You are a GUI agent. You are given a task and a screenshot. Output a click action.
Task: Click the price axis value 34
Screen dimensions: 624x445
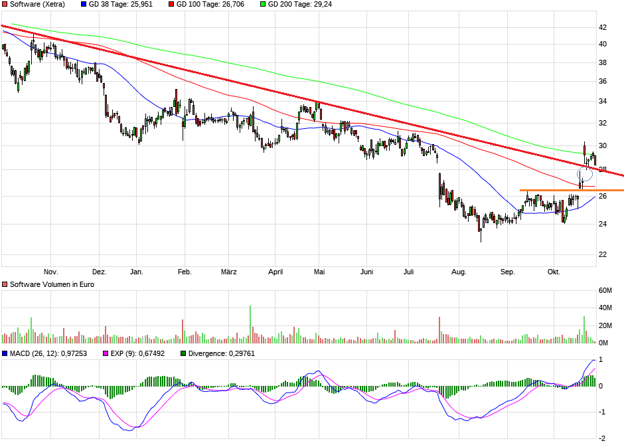pyautogui.click(x=603, y=101)
